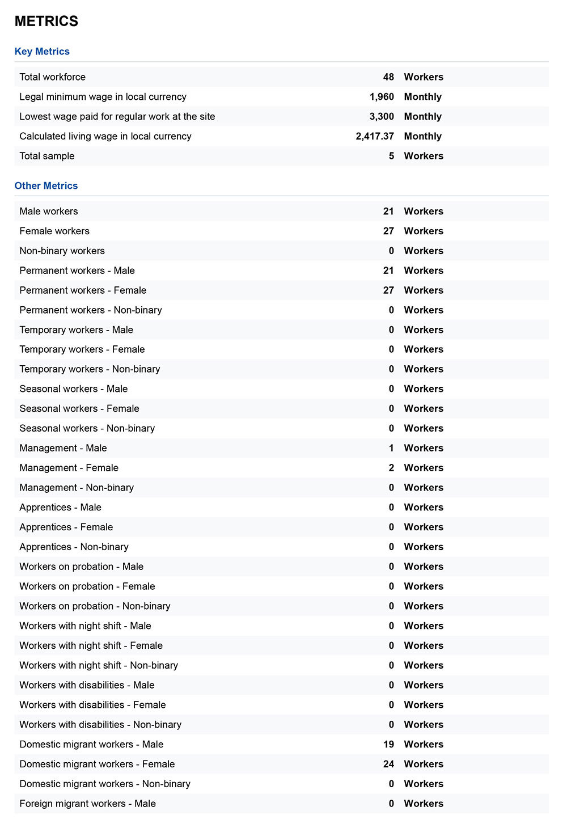Image resolution: width=567 pixels, height=828 pixels.
Task: Select the Non-binary workers row label
Action: click(62, 251)
